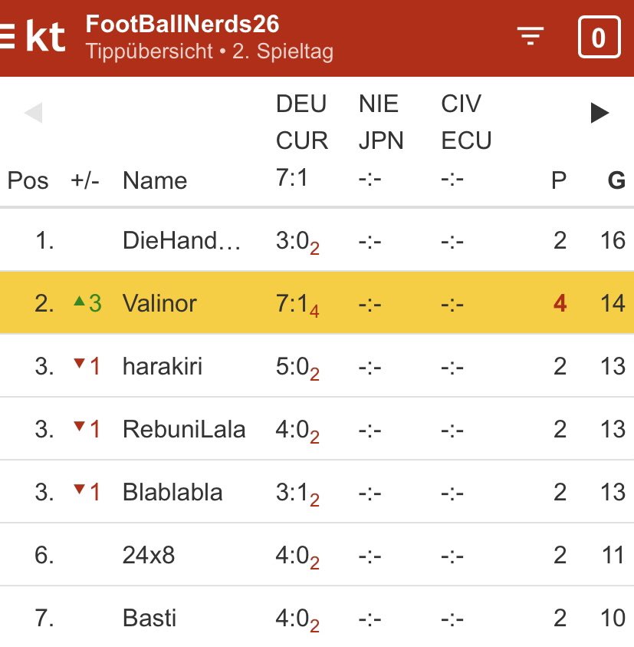
Task: Open the DEU vs CUR match column
Action: pos(302,122)
